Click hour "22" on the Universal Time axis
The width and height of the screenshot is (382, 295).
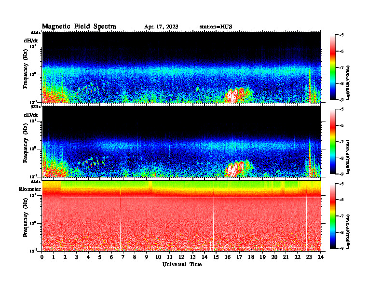click(x=298, y=257)
